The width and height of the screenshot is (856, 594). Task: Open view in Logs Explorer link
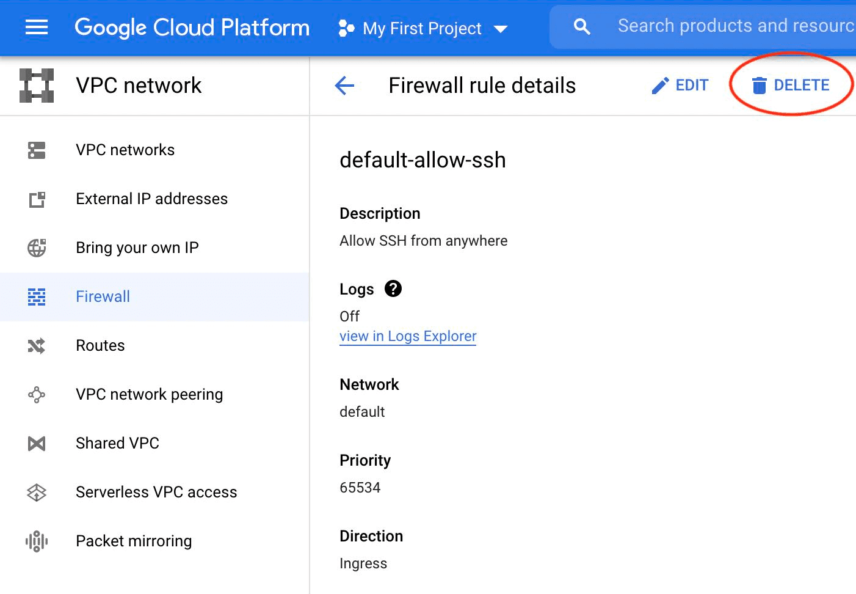pos(408,336)
